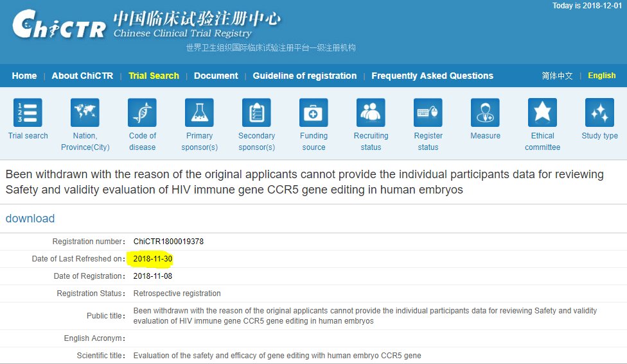The image size is (627, 364).
Task: Click the page heading about withdrawn trial
Action: (305, 182)
